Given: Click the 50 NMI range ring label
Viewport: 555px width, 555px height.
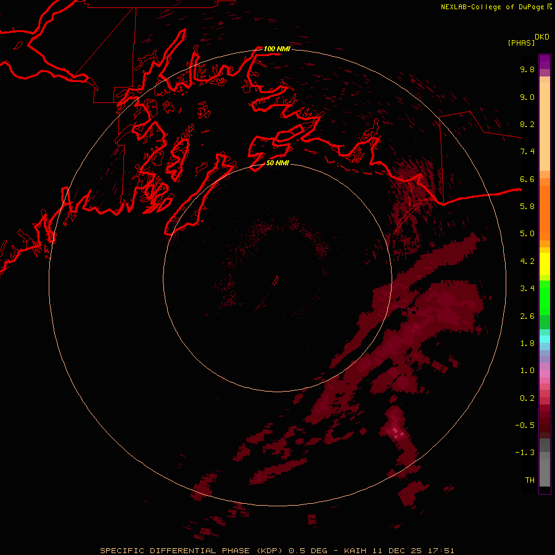Looking at the screenshot, I should [277, 163].
